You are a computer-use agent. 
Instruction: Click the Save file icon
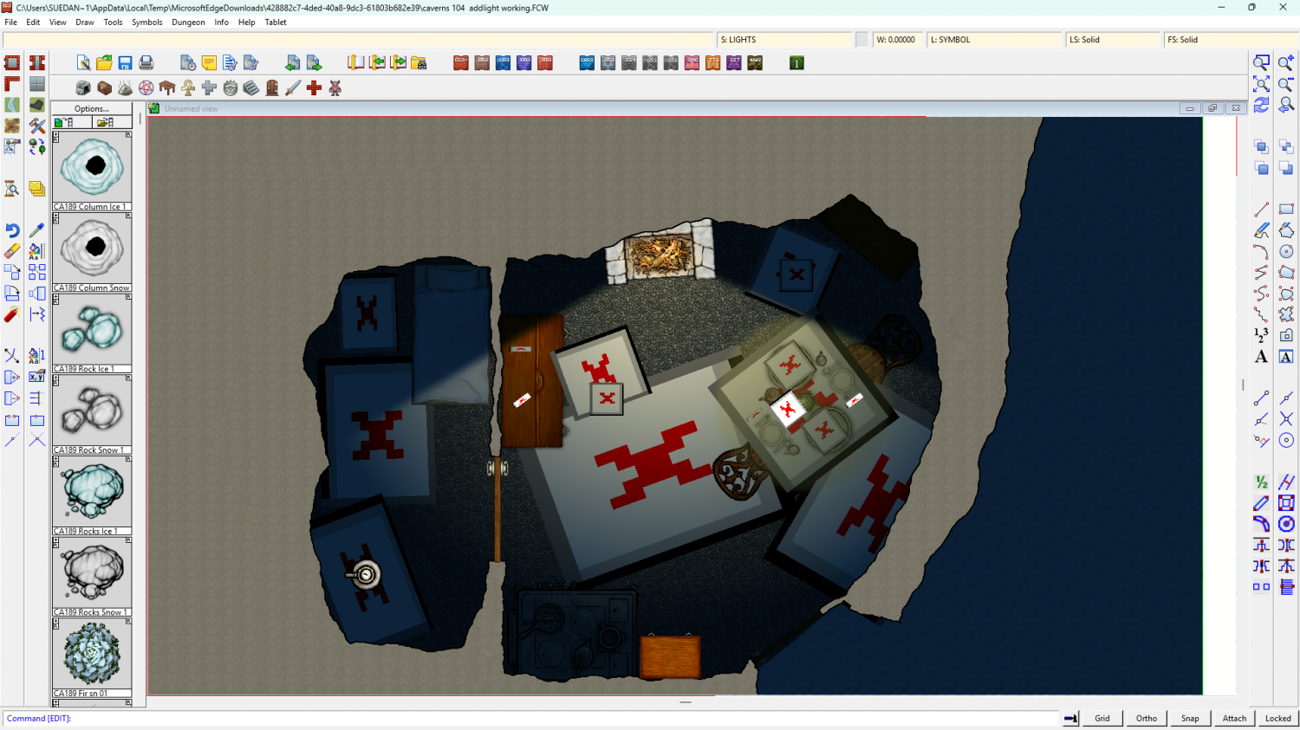pos(125,63)
